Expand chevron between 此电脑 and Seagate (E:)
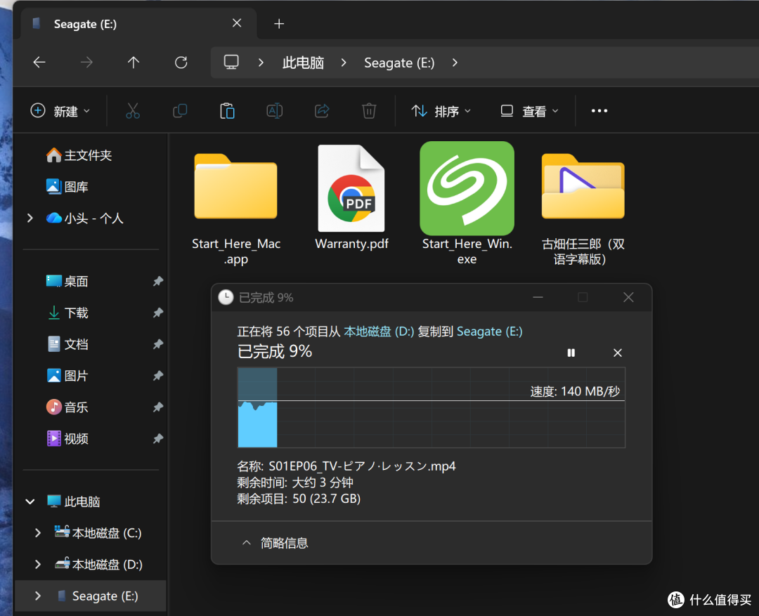This screenshot has height=616, width=759. pyautogui.click(x=344, y=63)
